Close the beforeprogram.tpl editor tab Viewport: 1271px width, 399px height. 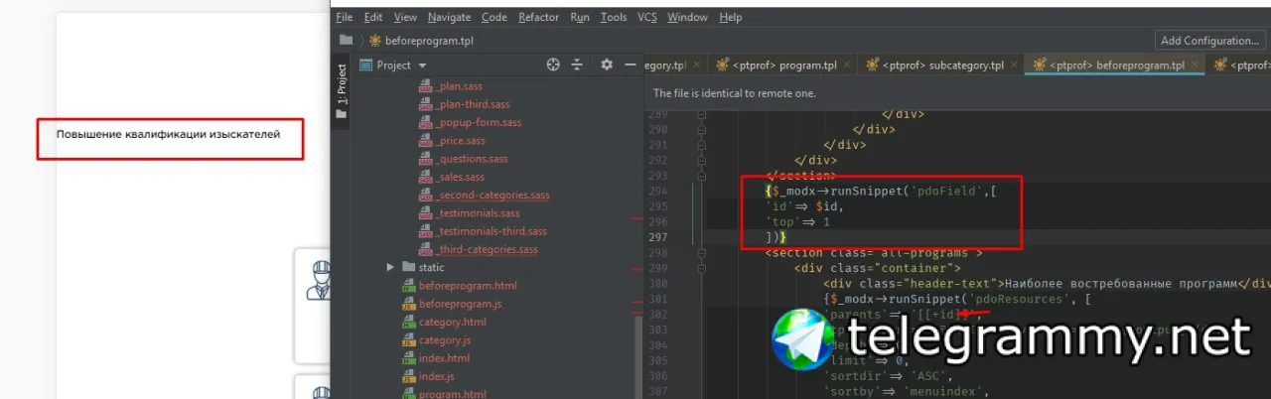1197,66
